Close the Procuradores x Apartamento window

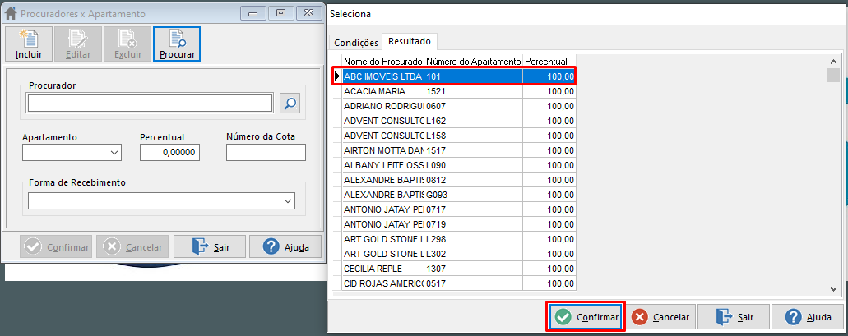(x=309, y=13)
